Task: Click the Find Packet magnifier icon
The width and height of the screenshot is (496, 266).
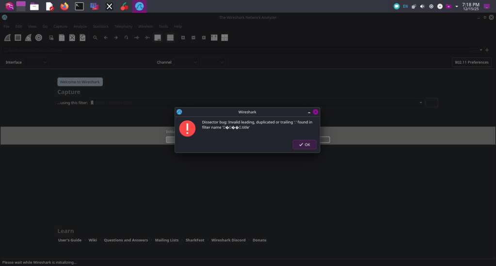Action: pyautogui.click(x=96, y=37)
